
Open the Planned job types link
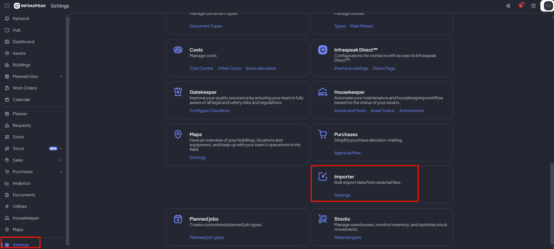point(207,237)
